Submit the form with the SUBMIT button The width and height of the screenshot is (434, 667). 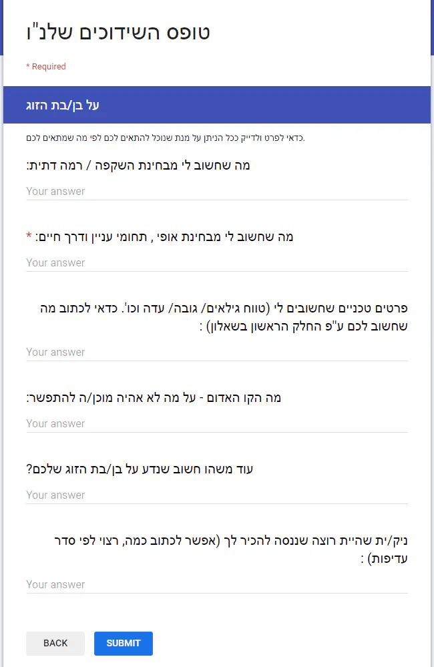(x=123, y=643)
